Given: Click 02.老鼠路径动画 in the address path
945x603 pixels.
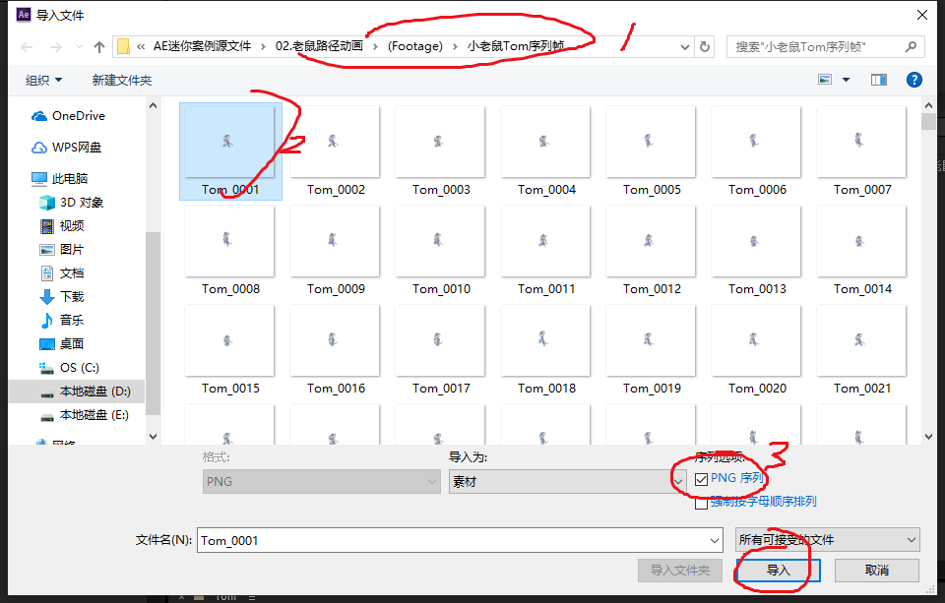Looking at the screenshot, I should coord(319,46).
